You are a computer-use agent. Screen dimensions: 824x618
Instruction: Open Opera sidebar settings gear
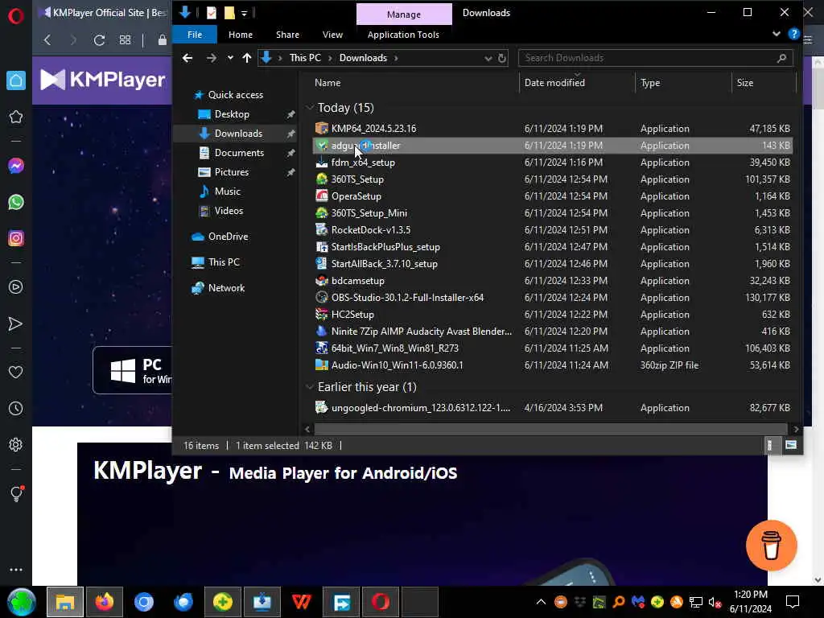point(16,444)
